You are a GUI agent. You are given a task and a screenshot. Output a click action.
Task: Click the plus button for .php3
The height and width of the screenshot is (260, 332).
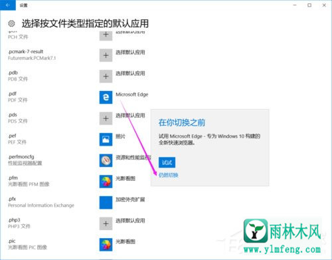106,223
